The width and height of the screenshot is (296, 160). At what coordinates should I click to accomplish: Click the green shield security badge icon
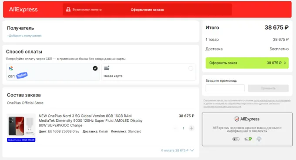click(x=248, y=139)
